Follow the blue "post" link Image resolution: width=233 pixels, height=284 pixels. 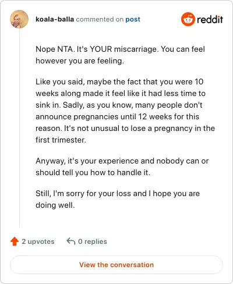click(133, 19)
